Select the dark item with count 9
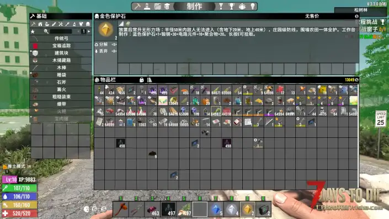The height and width of the screenshot is (219, 389). [x=152, y=154]
